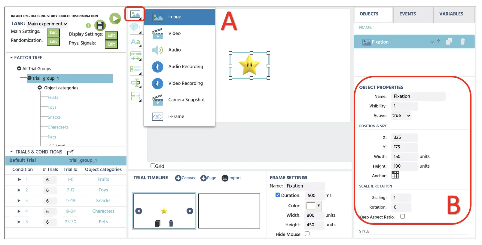Duplicate the Fixation object

tap(449, 42)
